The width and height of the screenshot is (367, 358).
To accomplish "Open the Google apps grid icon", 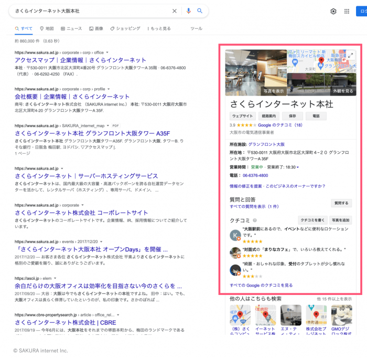I will click(347, 11).
